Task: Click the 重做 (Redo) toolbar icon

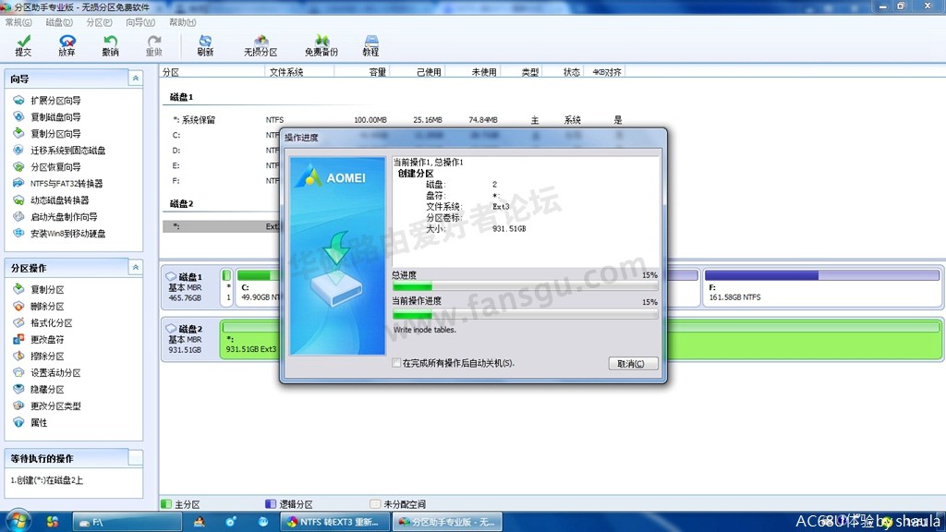Action: coord(154,45)
